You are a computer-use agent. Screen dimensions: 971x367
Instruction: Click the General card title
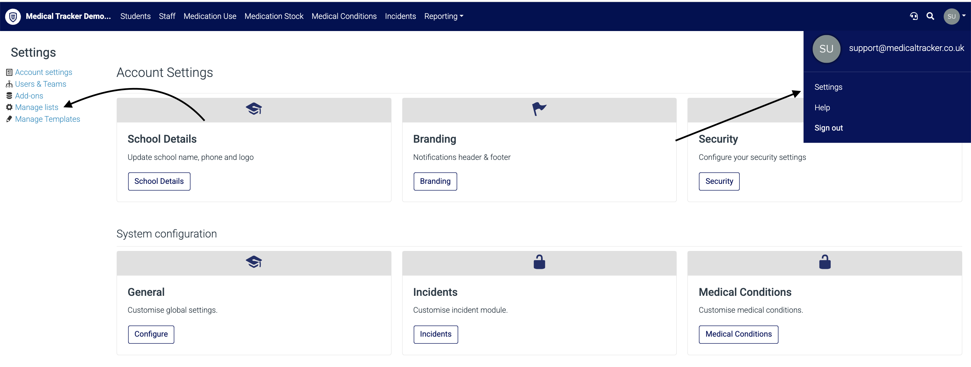coord(146,292)
